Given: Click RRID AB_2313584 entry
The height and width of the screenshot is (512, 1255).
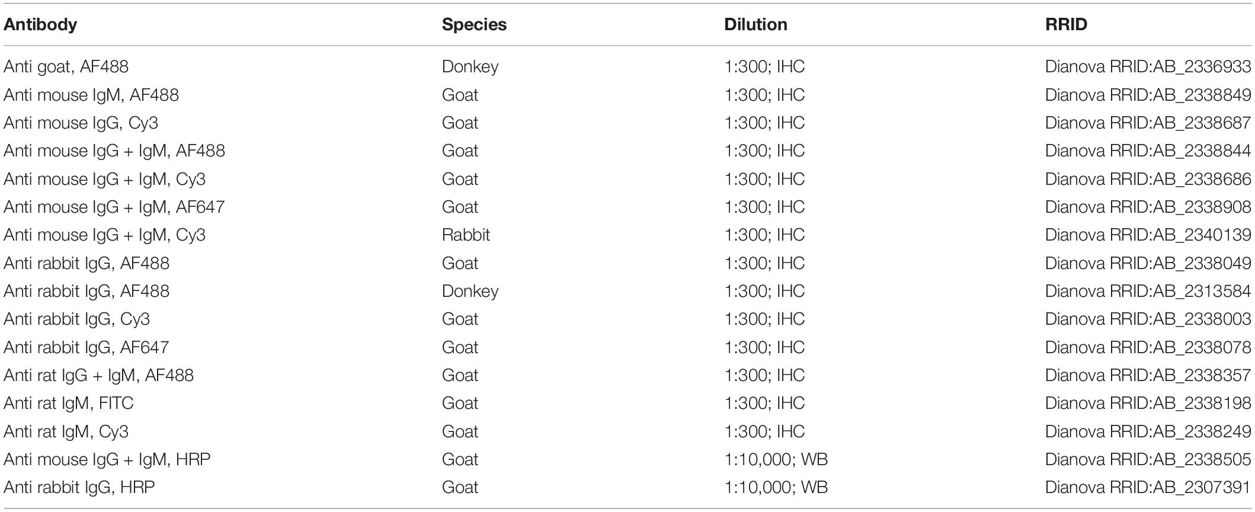Looking at the screenshot, I should 1148,291.
